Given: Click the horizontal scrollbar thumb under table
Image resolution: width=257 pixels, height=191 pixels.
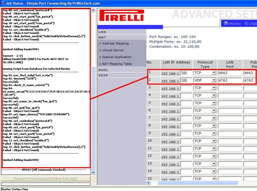Looking at the screenshot, I should coord(198,183).
